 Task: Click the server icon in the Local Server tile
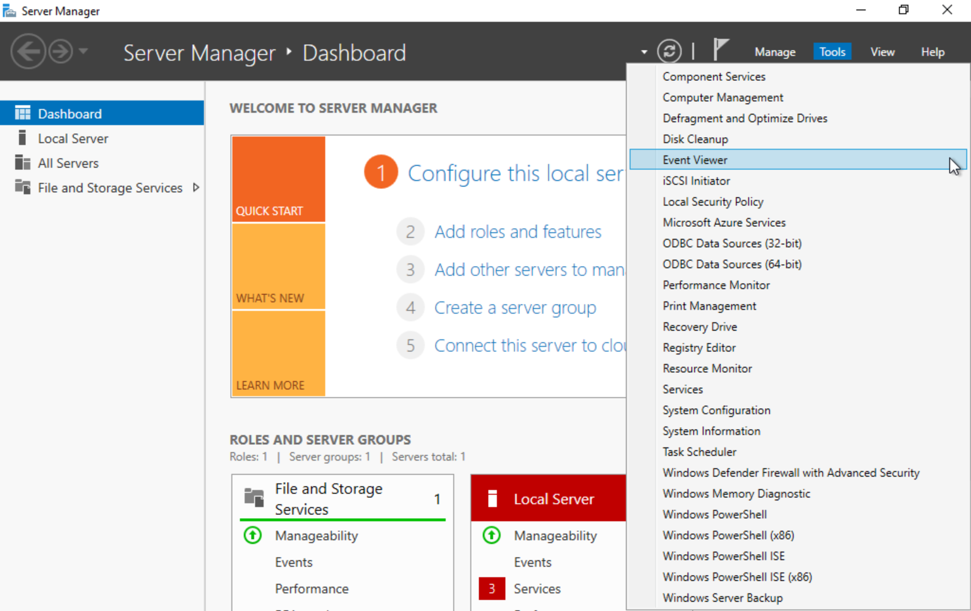492,499
